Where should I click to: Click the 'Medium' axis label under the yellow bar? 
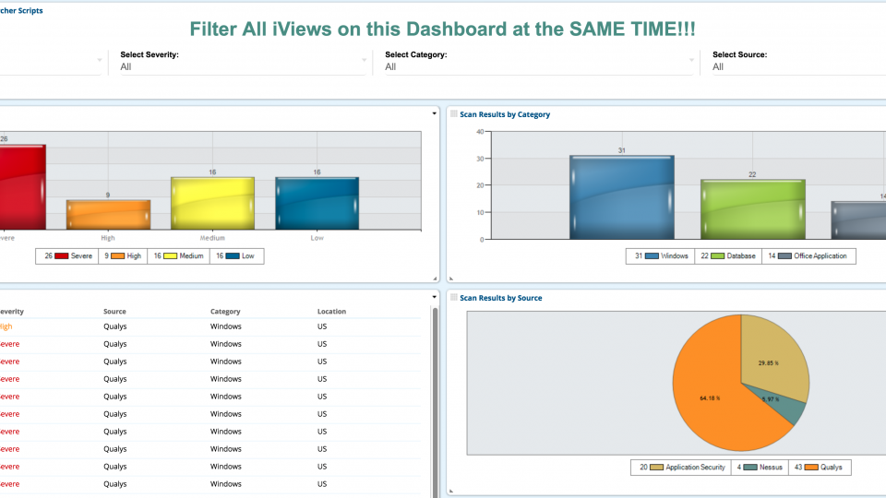click(212, 238)
